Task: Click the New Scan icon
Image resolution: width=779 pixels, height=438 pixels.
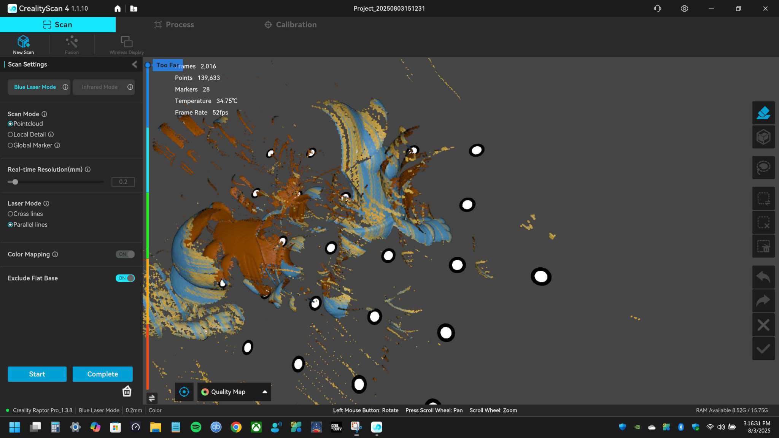Action: 23,41
